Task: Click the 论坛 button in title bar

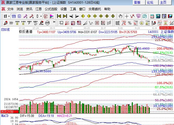Action: pos(150,3)
